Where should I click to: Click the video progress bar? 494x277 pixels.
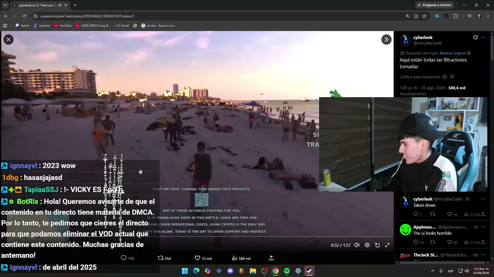[x=197, y=237]
